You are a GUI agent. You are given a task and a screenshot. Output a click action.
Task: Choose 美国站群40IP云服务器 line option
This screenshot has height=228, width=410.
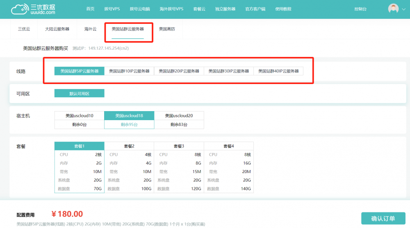(x=278, y=71)
